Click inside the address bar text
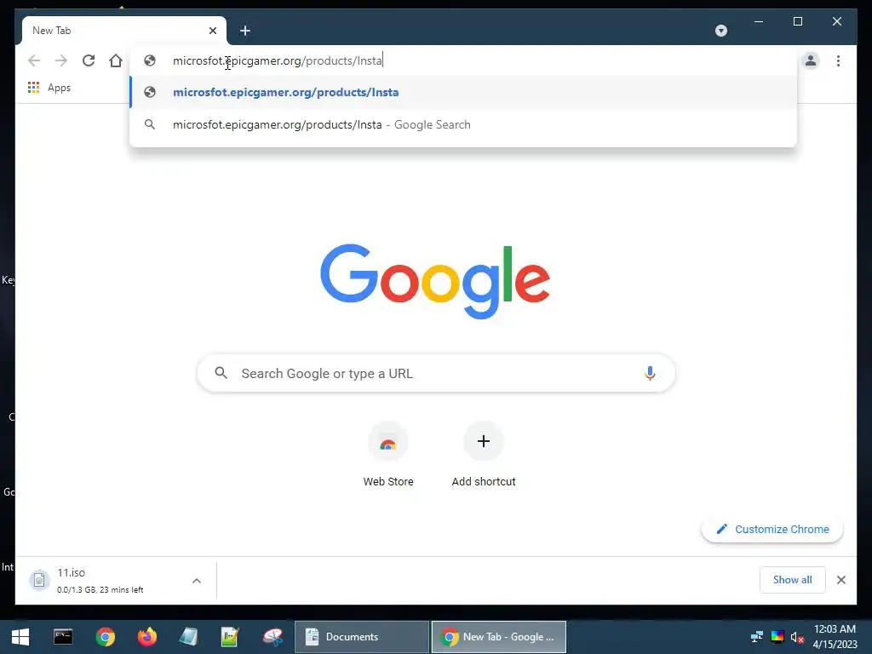Viewport: 872px width, 654px height. pos(278,60)
